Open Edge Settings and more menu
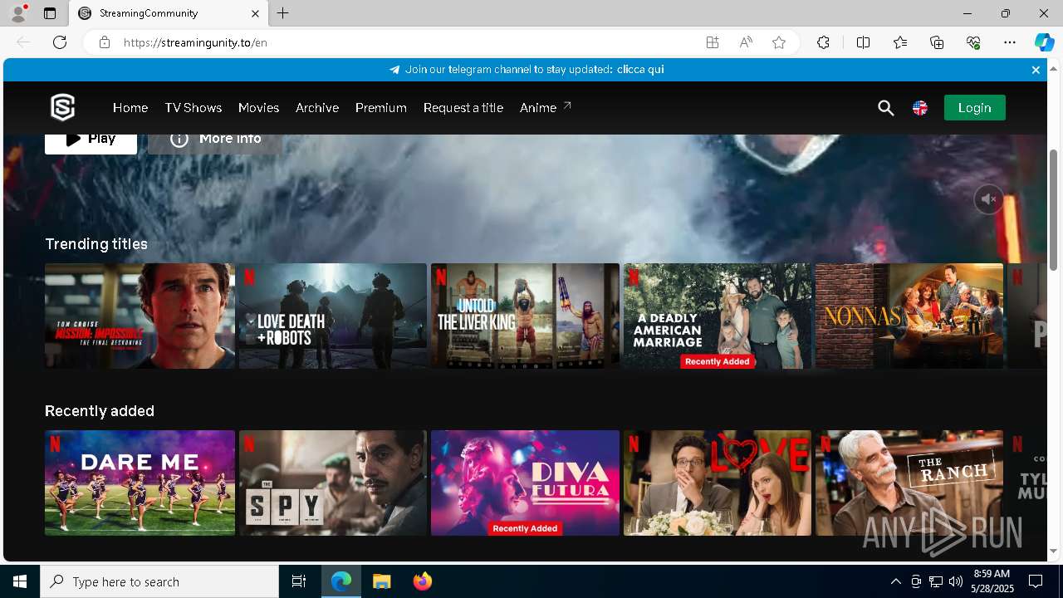The height and width of the screenshot is (598, 1063). [x=1010, y=42]
